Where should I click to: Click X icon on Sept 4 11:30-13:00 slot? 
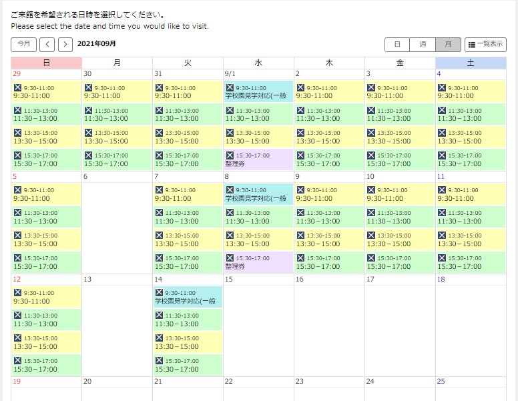click(x=441, y=111)
